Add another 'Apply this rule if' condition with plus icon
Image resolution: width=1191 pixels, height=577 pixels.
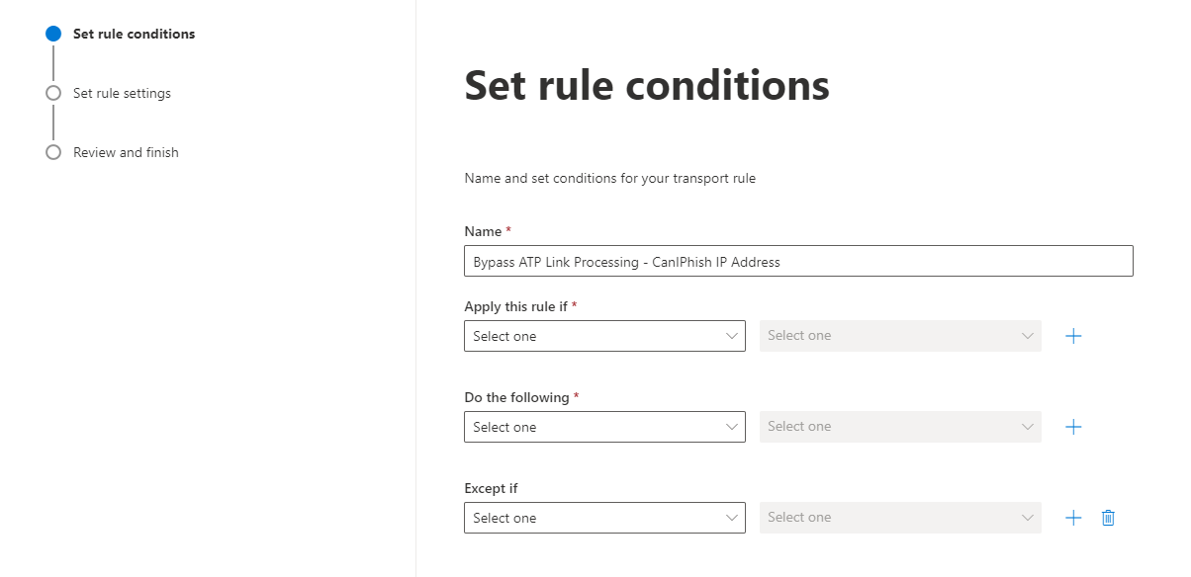point(1073,336)
